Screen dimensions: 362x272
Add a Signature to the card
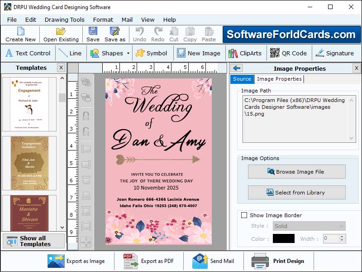[x=336, y=53]
